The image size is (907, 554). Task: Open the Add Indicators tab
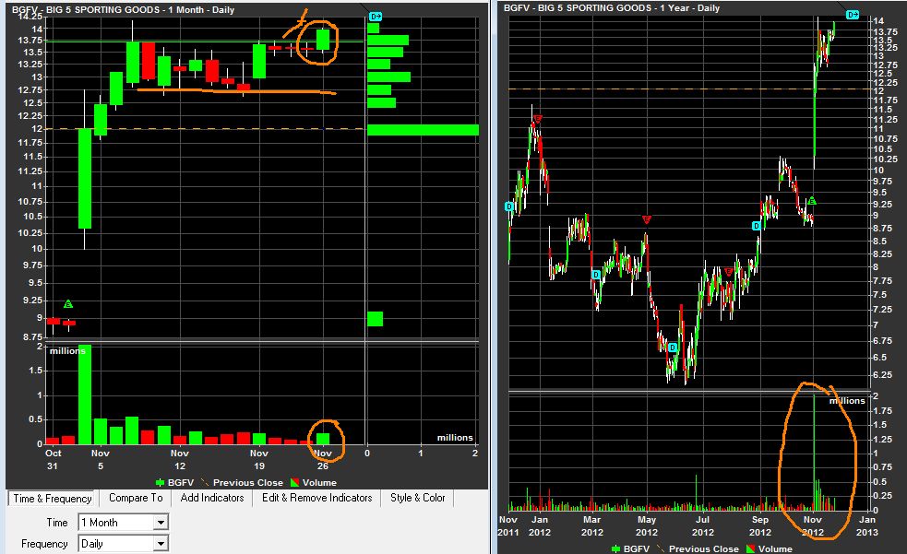tap(211, 498)
